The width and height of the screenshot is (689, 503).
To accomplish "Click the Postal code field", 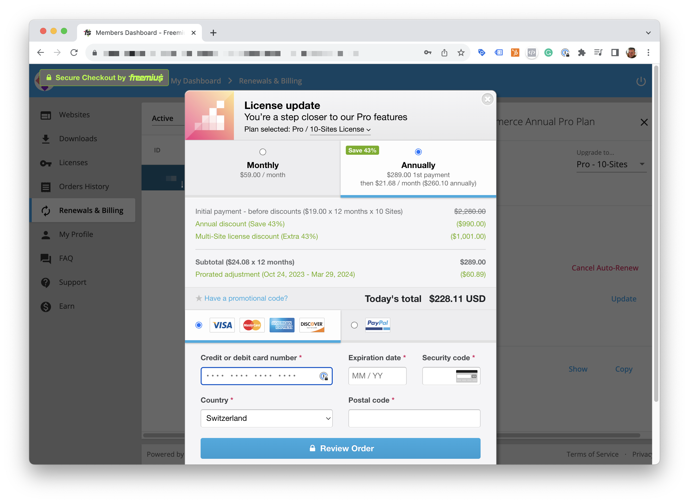I will (414, 418).
